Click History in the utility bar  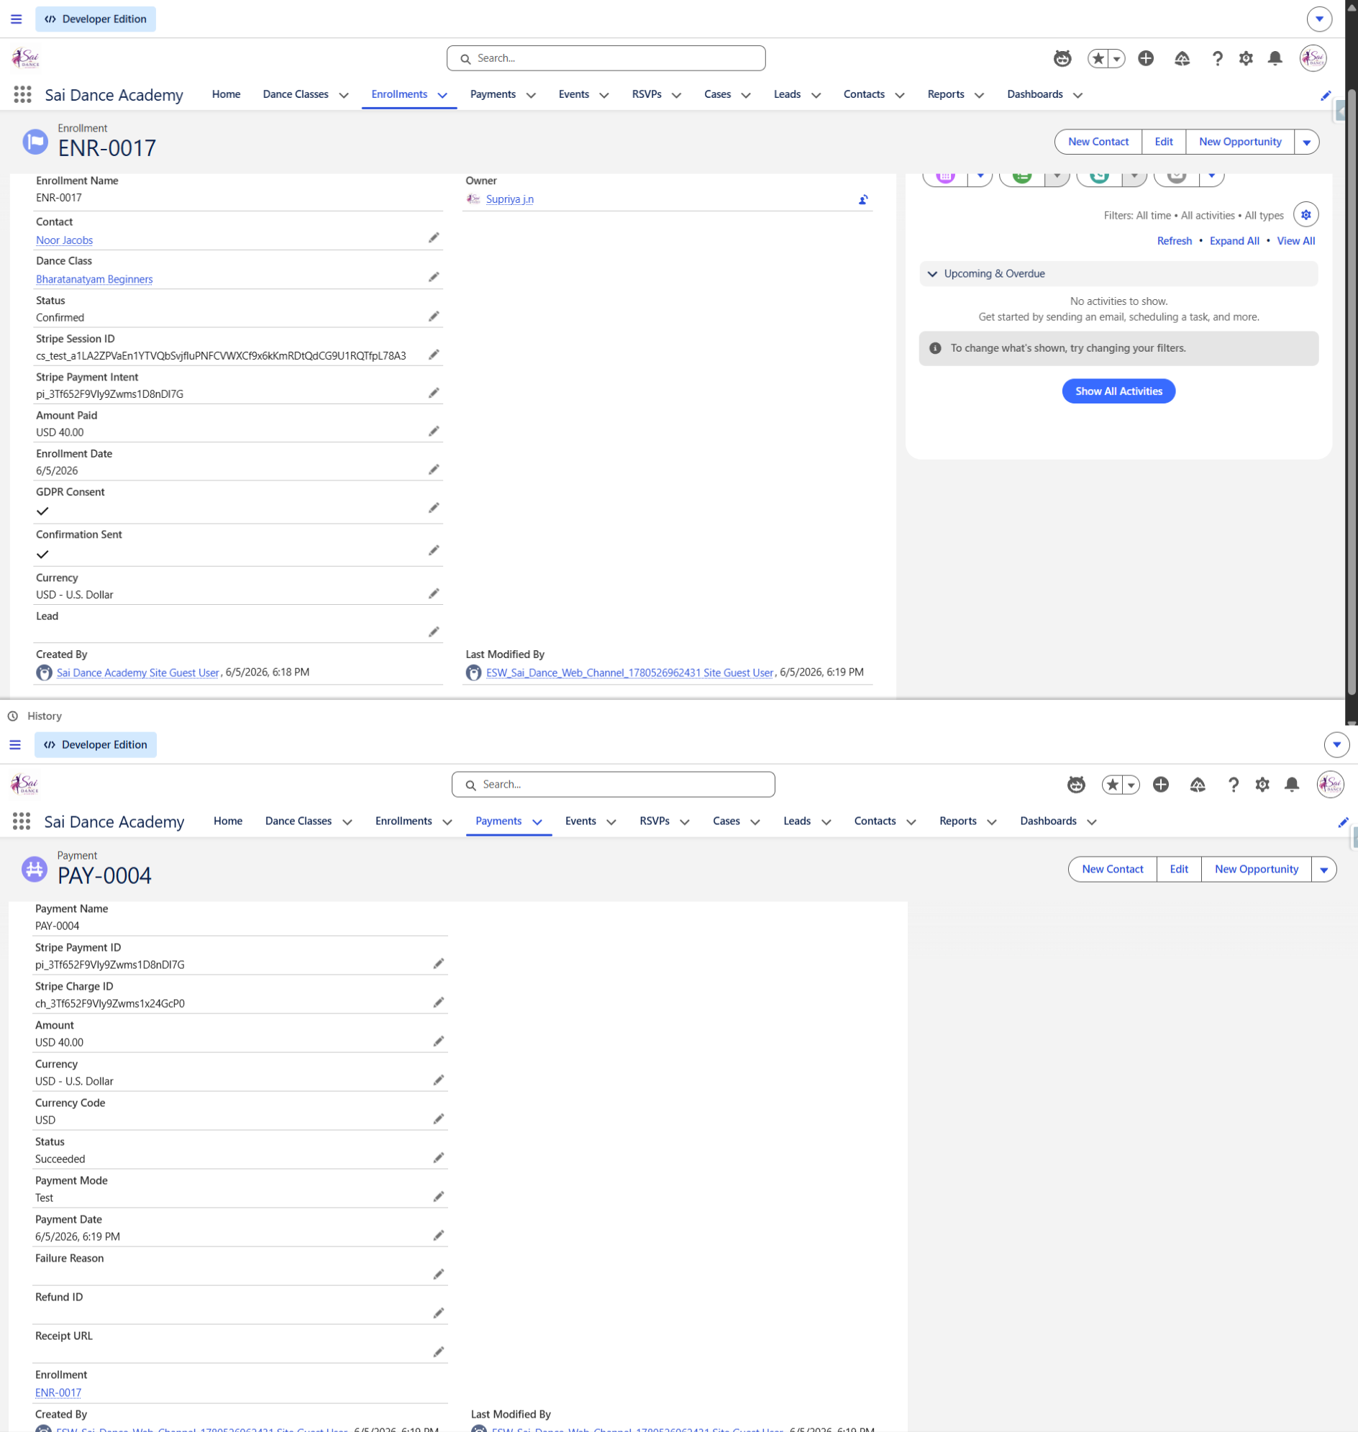(44, 716)
